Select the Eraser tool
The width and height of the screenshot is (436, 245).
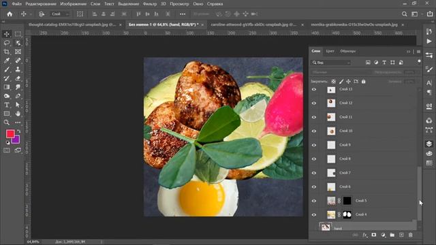pyautogui.click(x=18, y=78)
